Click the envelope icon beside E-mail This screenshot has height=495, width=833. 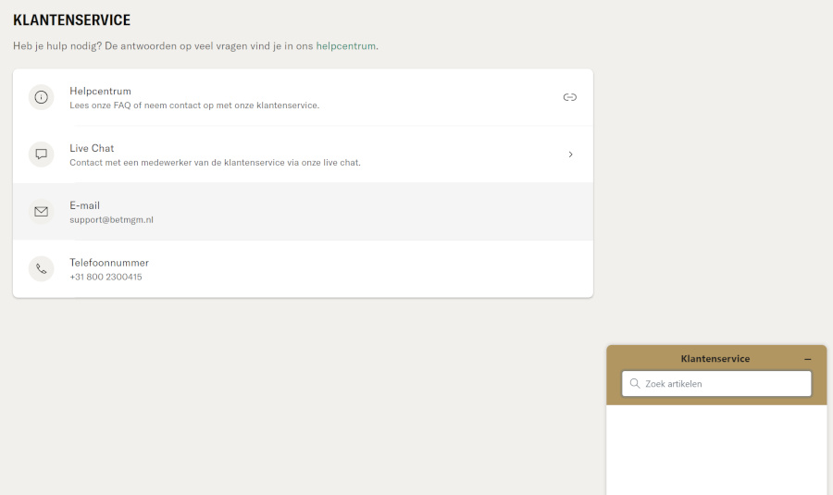41,211
